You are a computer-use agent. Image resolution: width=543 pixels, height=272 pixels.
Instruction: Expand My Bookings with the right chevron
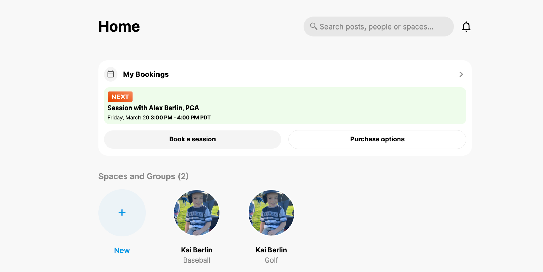[x=461, y=74]
